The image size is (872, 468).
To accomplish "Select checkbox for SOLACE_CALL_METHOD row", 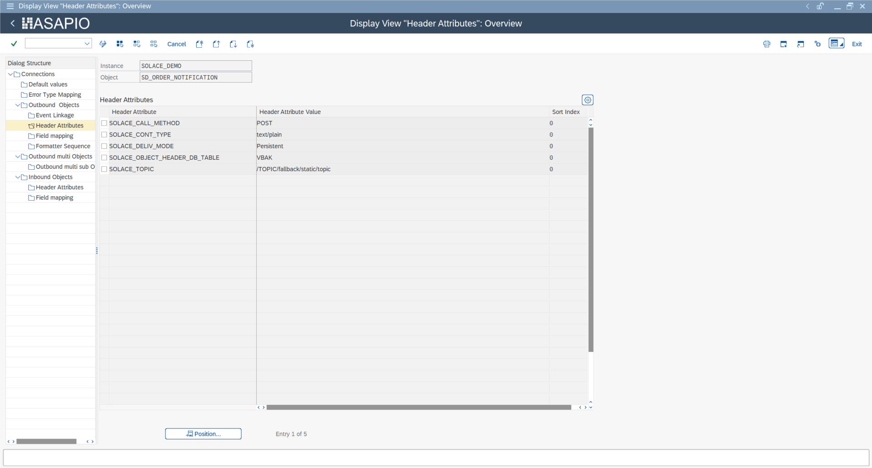I will coord(104,123).
